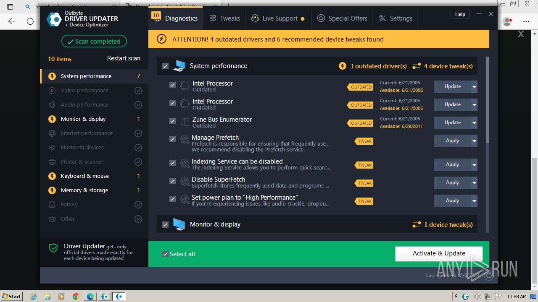Screen dimensions: 538x302
Task: Open the Settings tab
Action: [x=396, y=18]
